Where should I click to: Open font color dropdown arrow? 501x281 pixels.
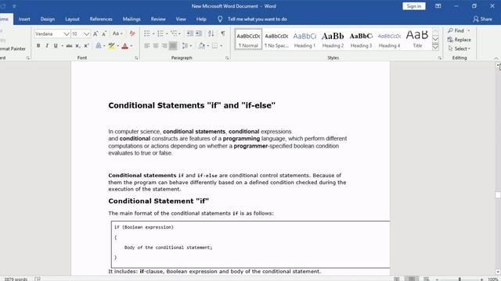pos(132,46)
